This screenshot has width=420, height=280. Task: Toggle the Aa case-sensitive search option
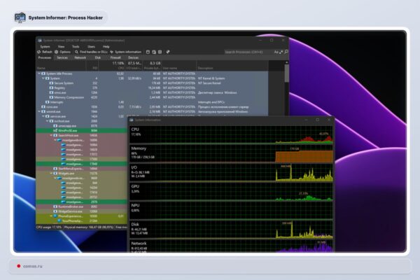[x=276, y=52]
